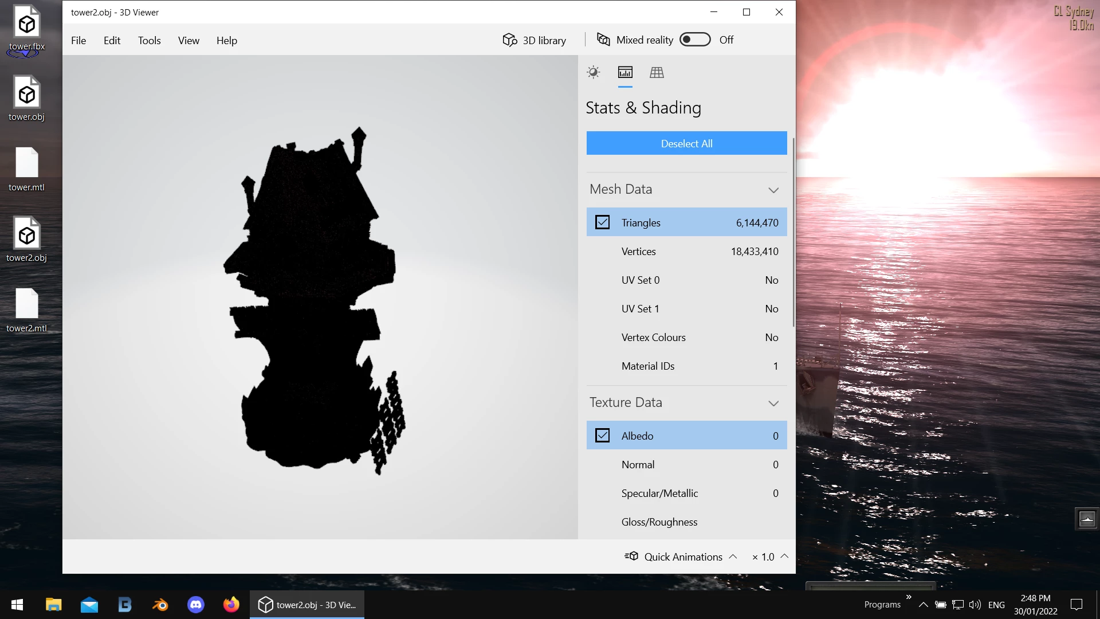Open Blender from the taskbar
The height and width of the screenshot is (619, 1100).
(x=160, y=605)
